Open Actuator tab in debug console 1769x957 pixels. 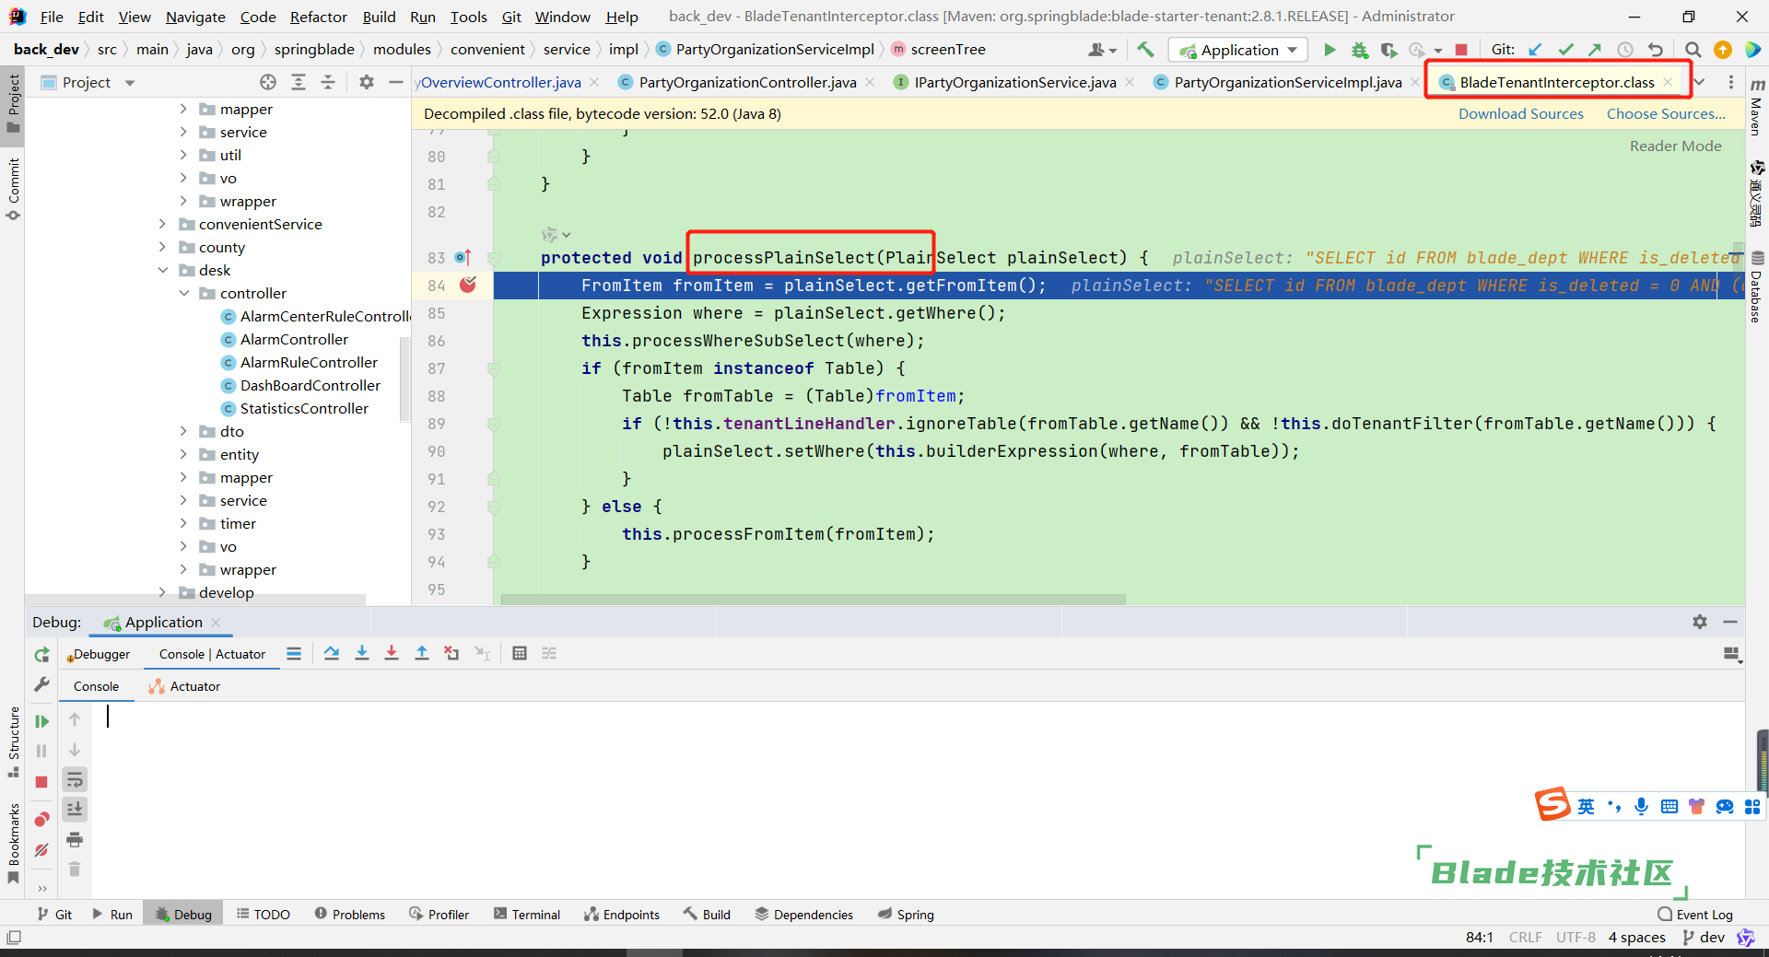(x=185, y=686)
